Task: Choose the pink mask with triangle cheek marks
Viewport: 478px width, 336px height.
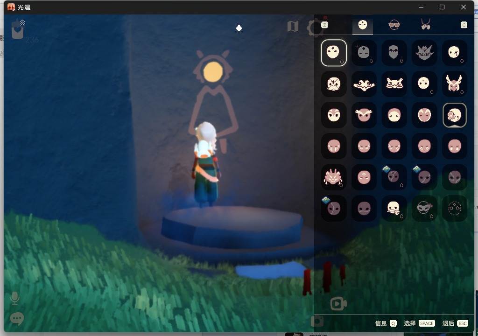Action: click(364, 147)
